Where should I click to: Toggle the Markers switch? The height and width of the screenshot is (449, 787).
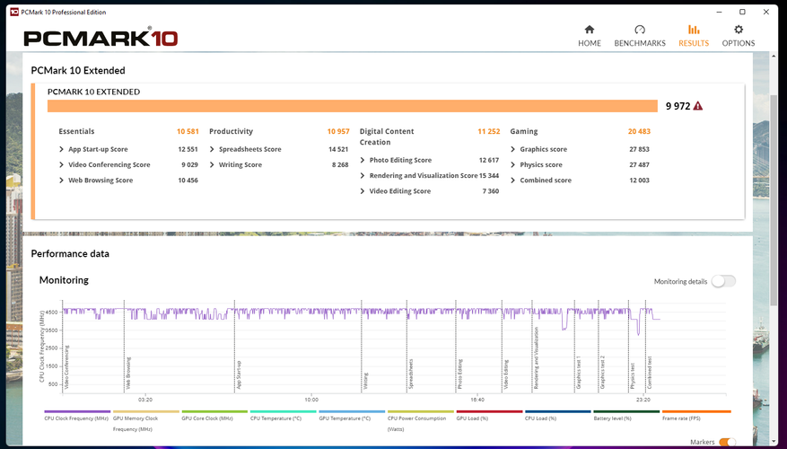coord(726,442)
